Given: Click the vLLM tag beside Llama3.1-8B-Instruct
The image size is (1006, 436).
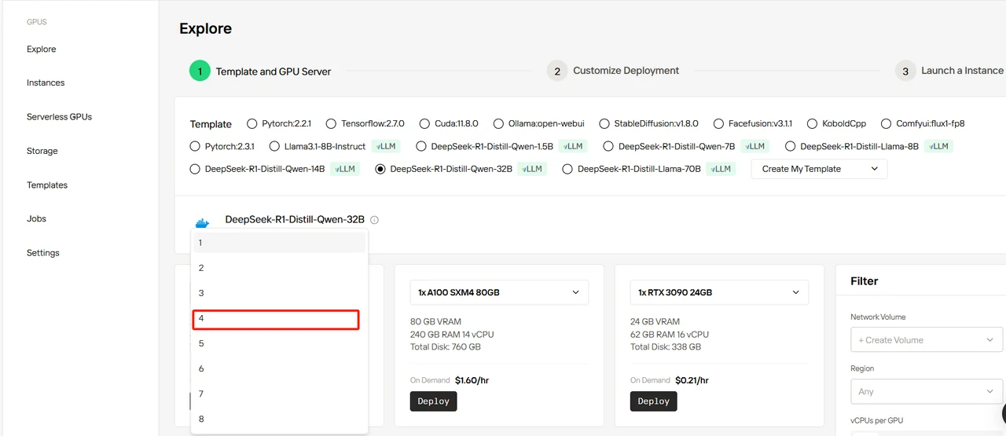Looking at the screenshot, I should point(387,146).
